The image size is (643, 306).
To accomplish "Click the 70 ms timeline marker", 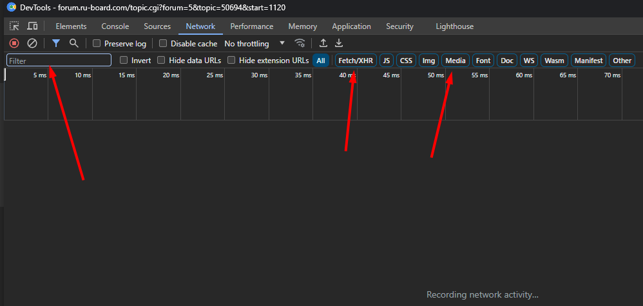I will (612, 75).
